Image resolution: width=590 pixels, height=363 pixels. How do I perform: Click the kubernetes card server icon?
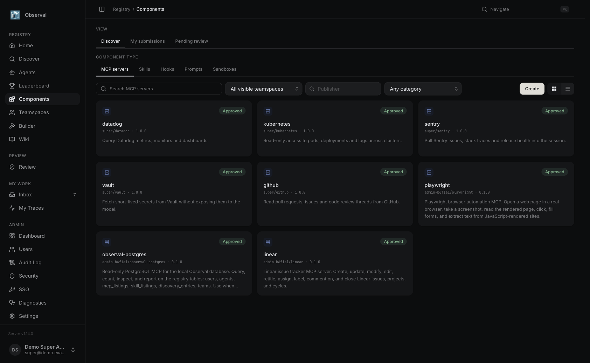(268, 111)
